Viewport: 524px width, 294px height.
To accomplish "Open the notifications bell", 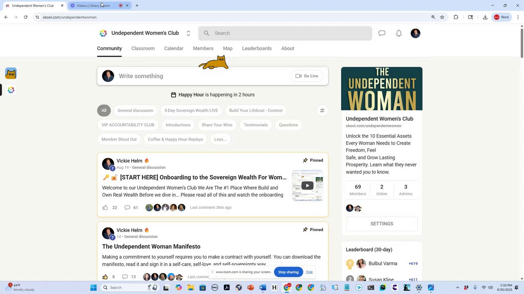I will point(399,33).
